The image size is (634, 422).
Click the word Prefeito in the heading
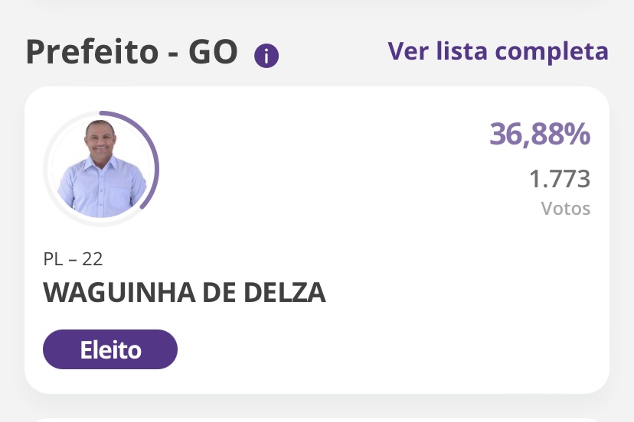click(x=92, y=52)
